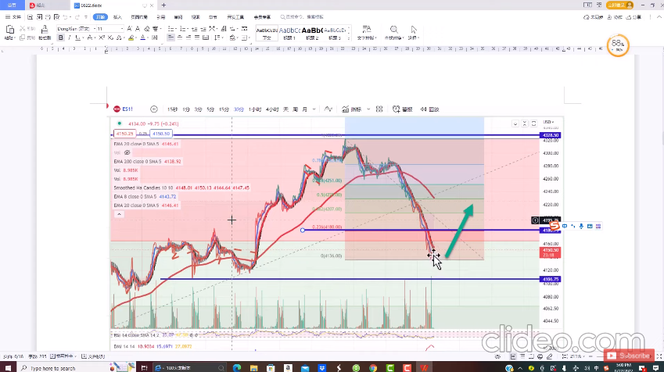Click the decrease indent icon
Image resolution: width=664 pixels, height=372 pixels.
[195, 29]
